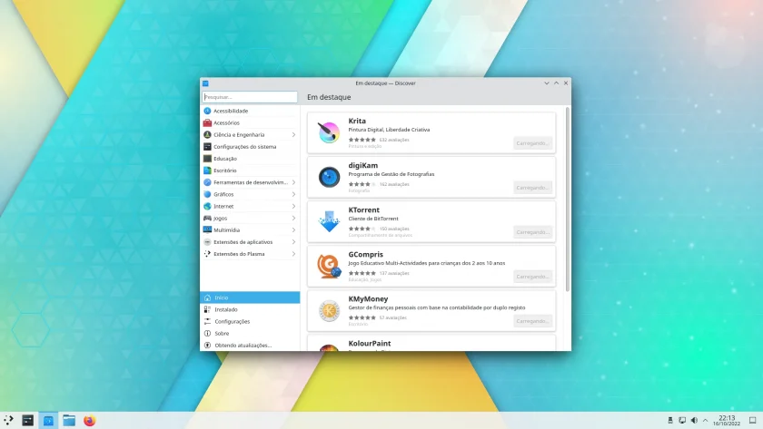This screenshot has height=429, width=763.
Task: Open Firefox from the taskbar
Action: tap(90, 420)
